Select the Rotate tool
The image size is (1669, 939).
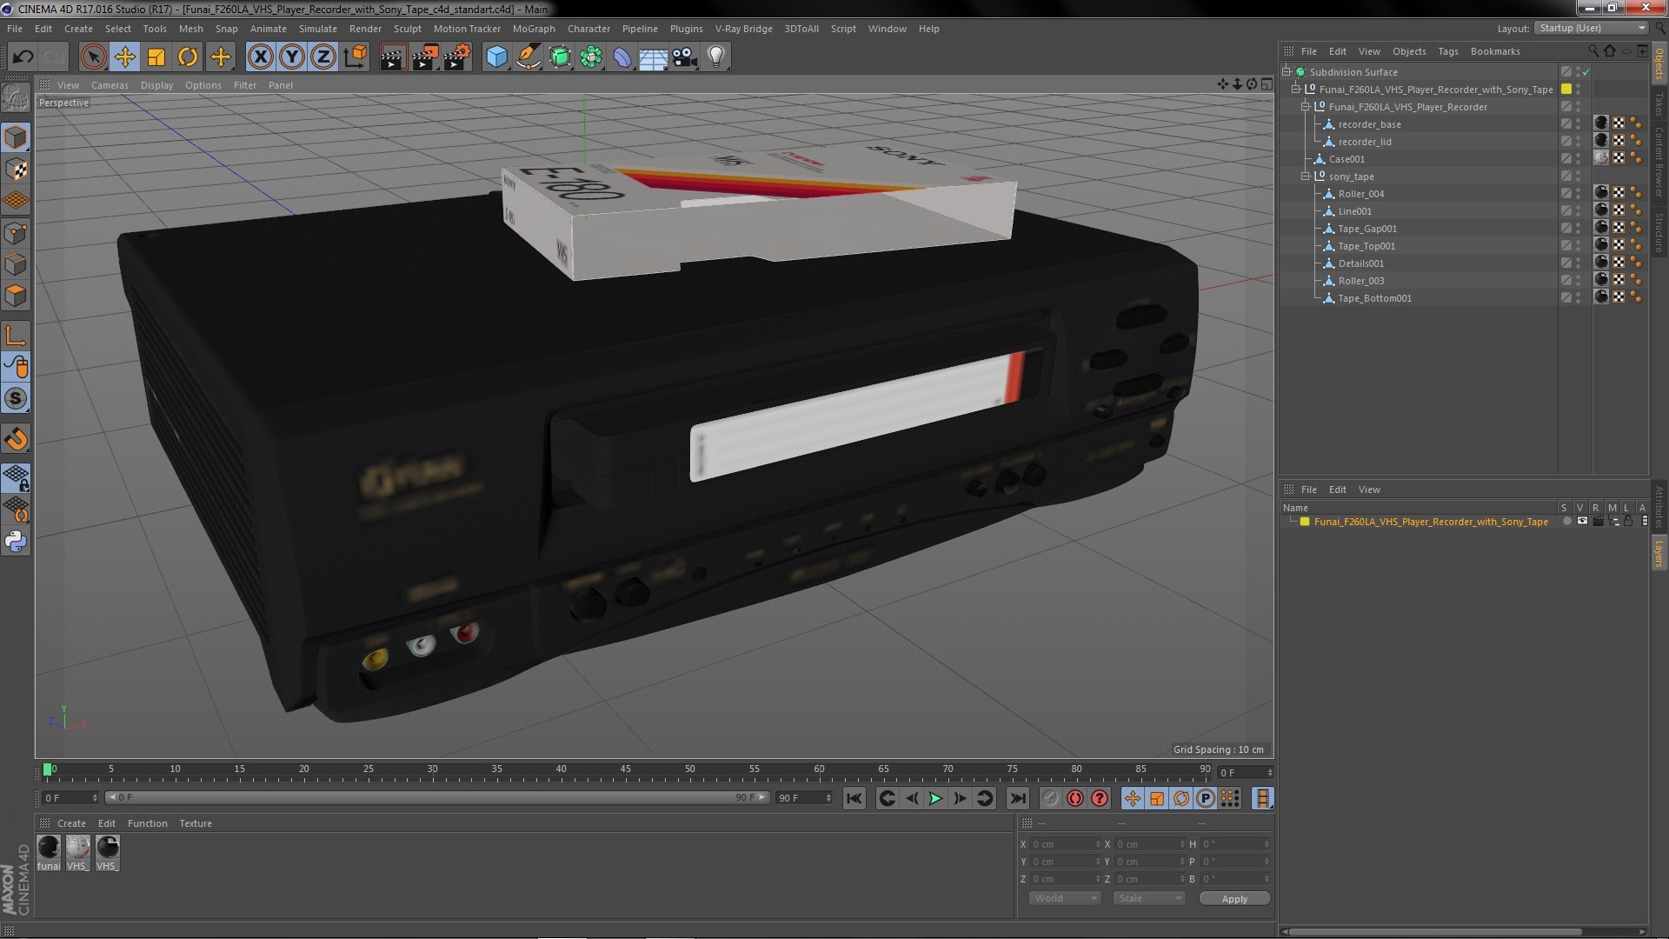tap(188, 57)
